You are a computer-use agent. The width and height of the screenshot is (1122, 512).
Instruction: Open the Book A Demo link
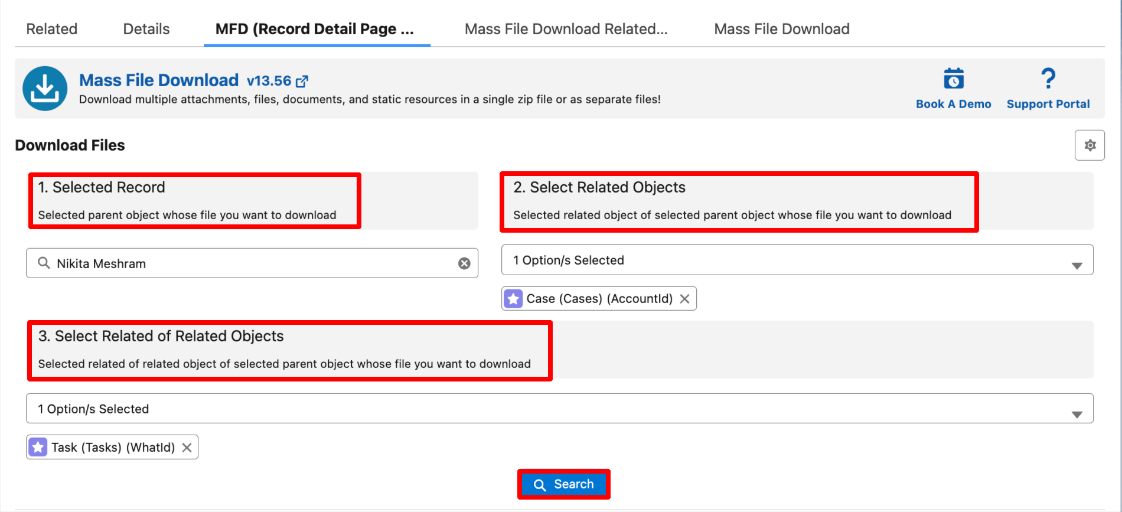coord(954,104)
